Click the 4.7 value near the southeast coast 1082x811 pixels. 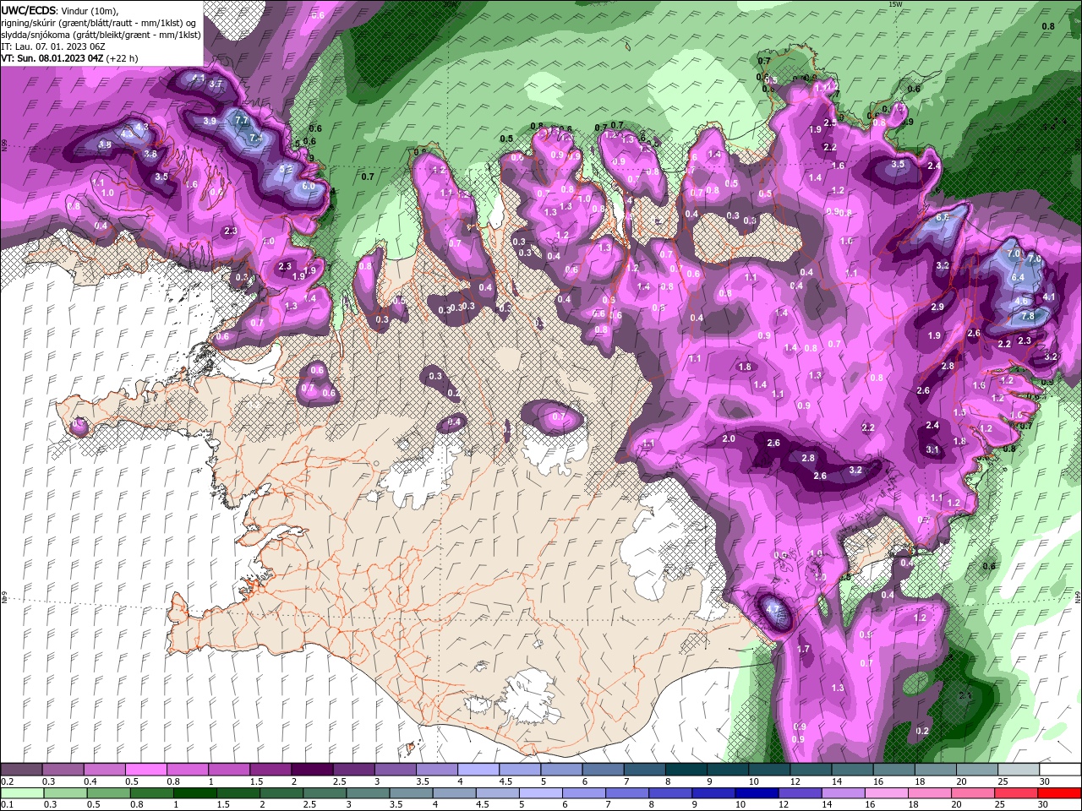coord(773,608)
